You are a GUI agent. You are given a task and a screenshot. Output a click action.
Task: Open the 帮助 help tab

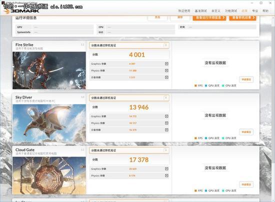(x=265, y=11)
